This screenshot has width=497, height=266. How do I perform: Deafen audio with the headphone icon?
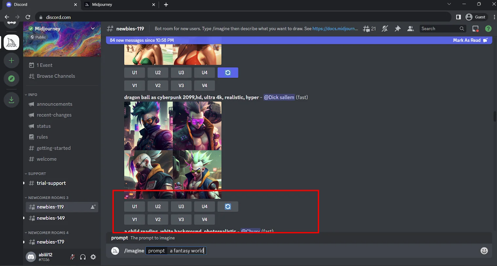point(83,257)
